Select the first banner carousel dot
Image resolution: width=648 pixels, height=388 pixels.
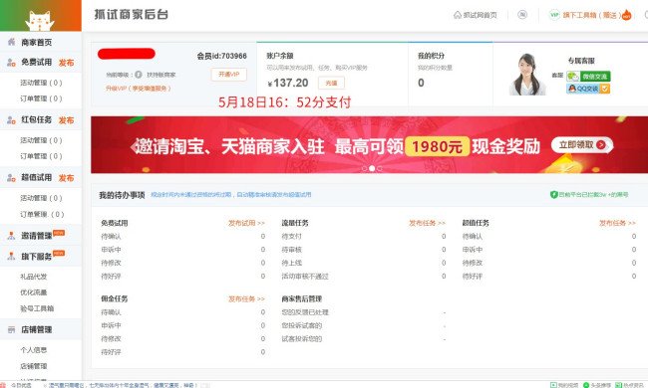click(x=364, y=168)
